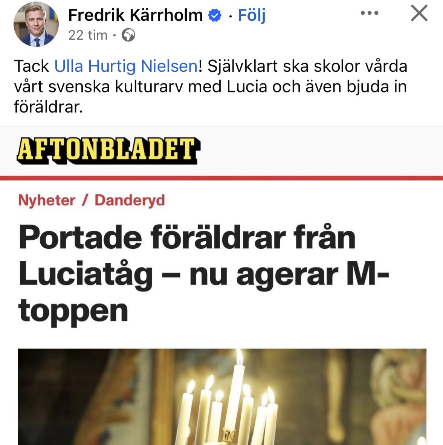Click the slash between Nyheter and Danderyd
The height and width of the screenshot is (445, 443).
(x=85, y=200)
